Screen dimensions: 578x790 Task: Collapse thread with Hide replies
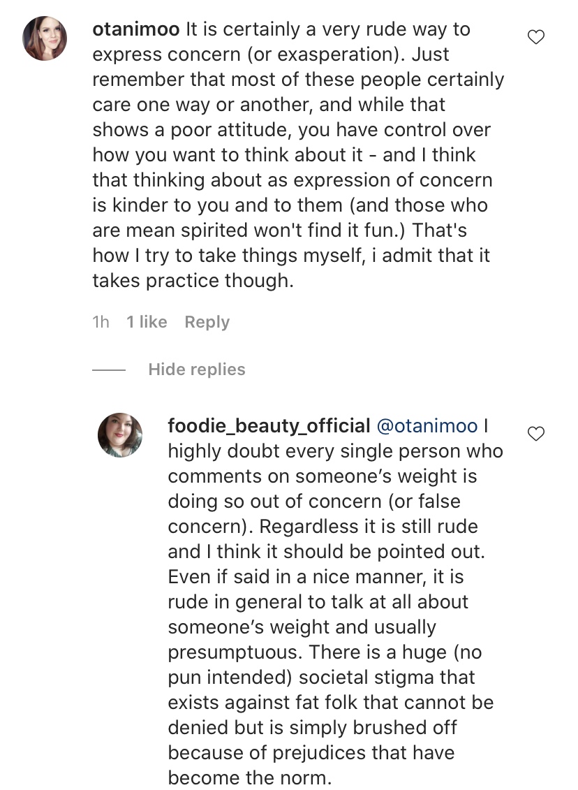click(x=197, y=370)
